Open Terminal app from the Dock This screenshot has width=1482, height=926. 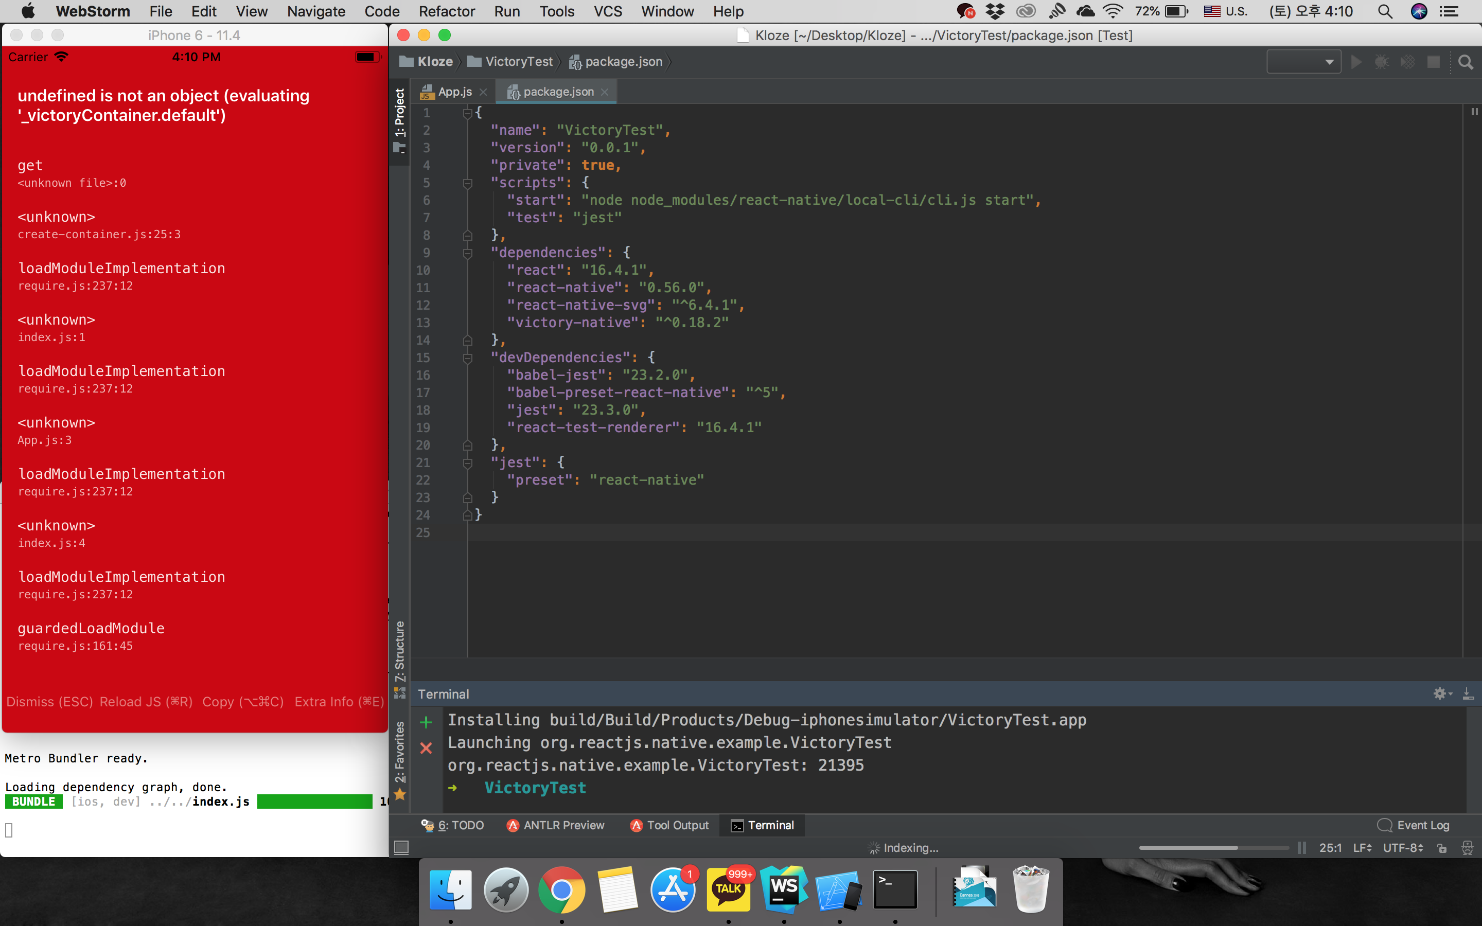coord(895,889)
